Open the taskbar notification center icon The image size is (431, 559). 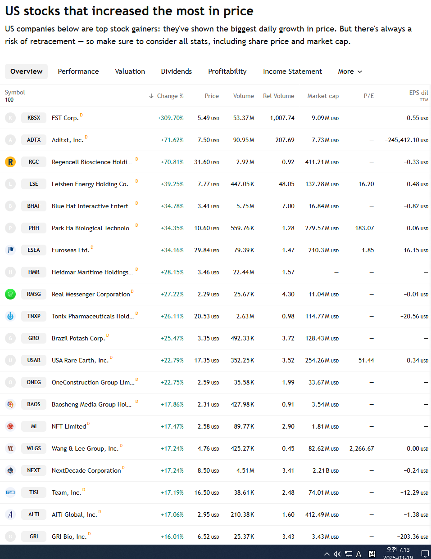tap(425, 554)
